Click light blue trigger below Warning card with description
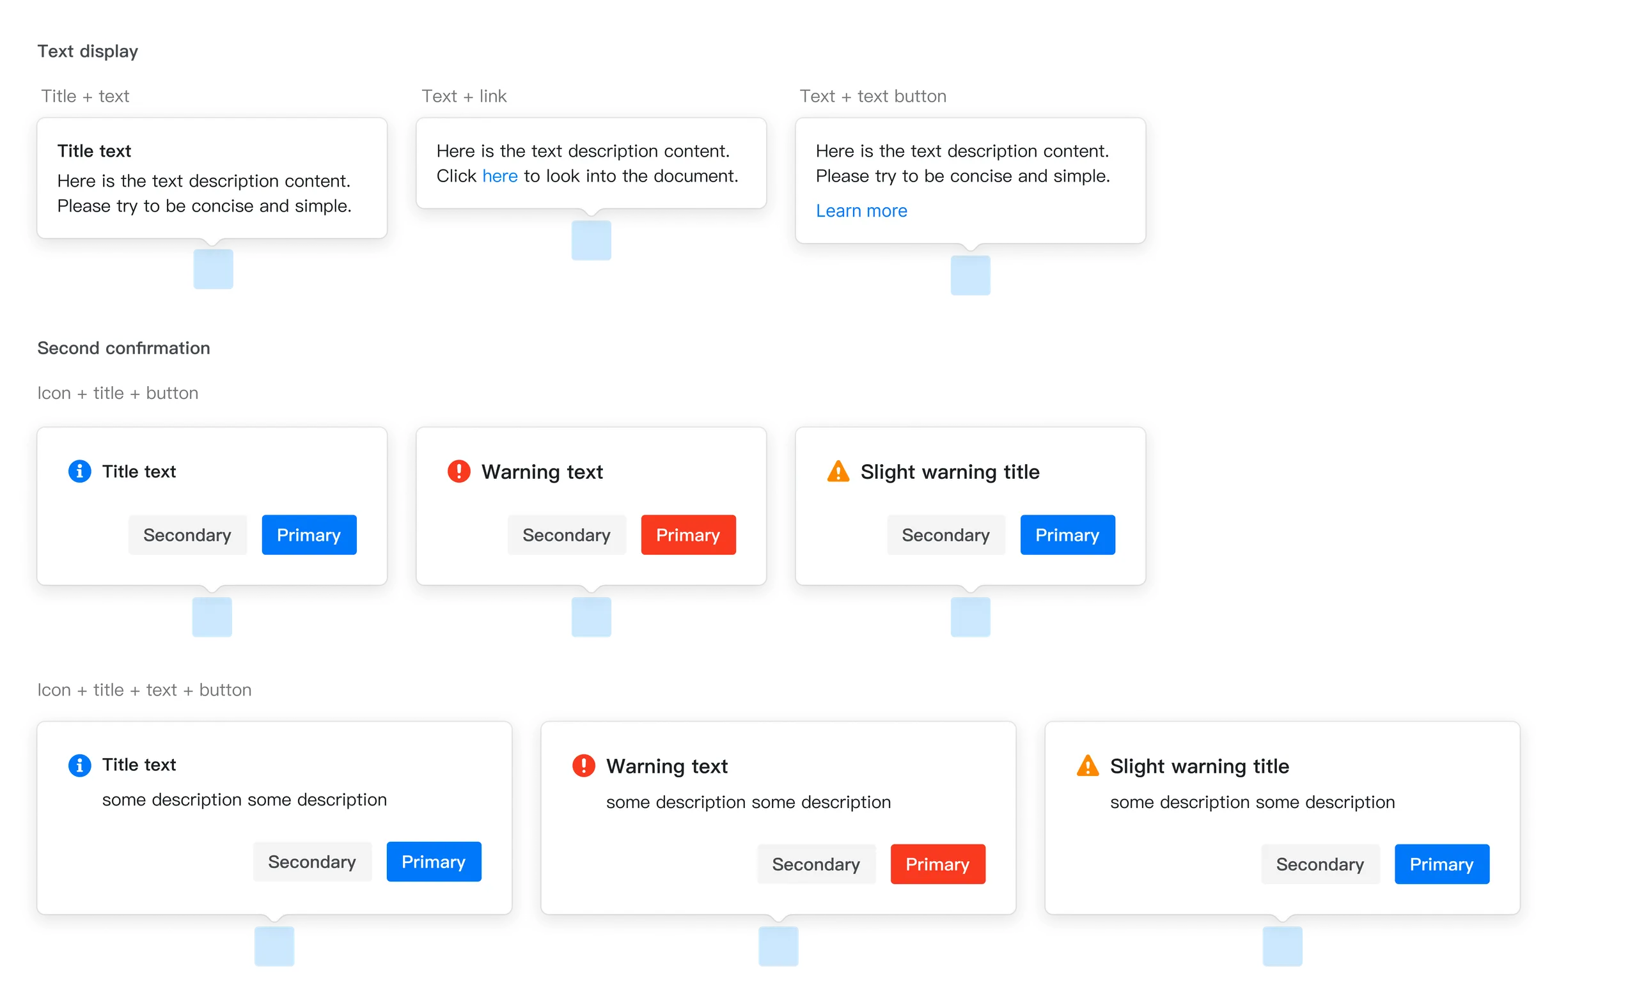This screenshot has width=1637, height=1003. 778,946
